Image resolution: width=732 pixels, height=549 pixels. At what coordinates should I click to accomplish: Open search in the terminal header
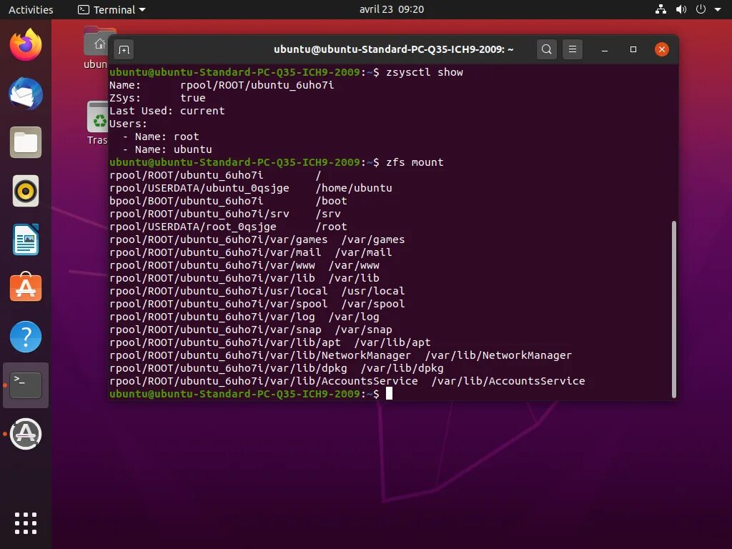[547, 49]
